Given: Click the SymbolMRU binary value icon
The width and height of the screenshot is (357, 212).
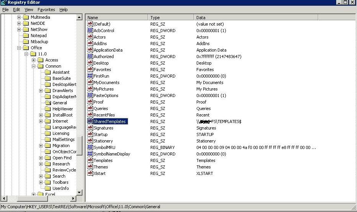Looking at the screenshot, I should (90, 147).
